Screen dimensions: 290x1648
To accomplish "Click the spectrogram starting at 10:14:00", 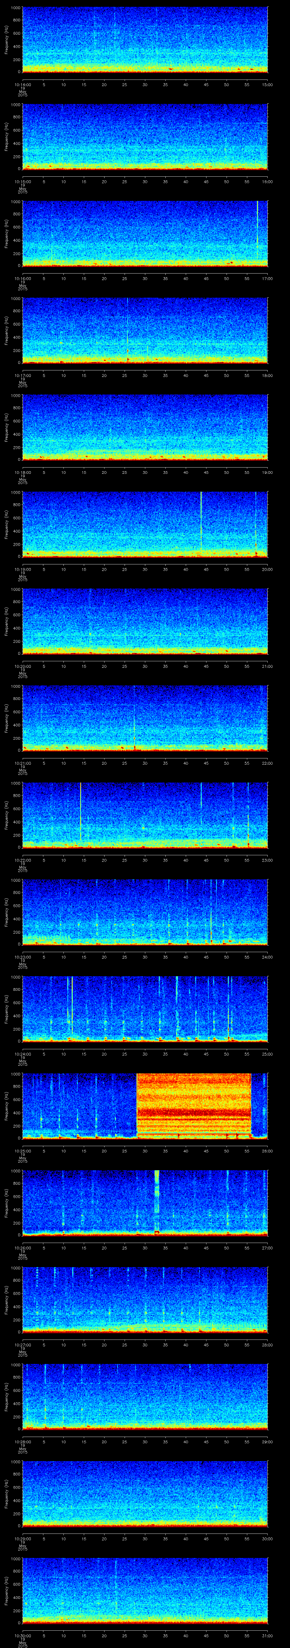I will point(145,40).
